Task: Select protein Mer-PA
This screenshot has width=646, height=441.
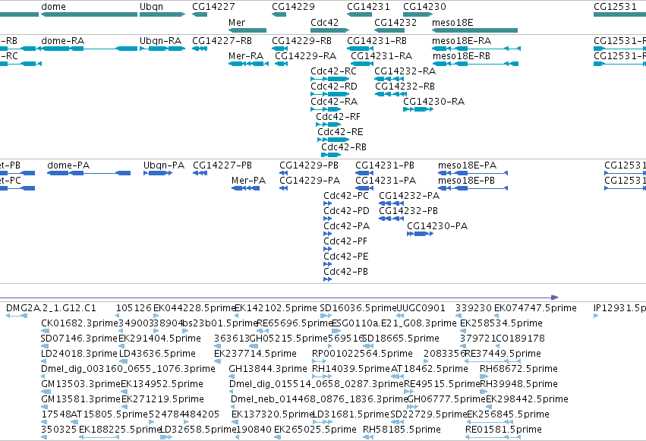Action: (x=245, y=188)
